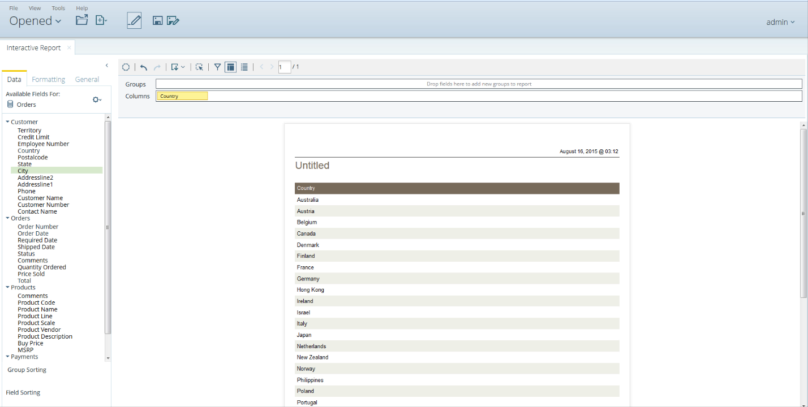
Task: Select the Shipped Date field
Action: coord(36,247)
